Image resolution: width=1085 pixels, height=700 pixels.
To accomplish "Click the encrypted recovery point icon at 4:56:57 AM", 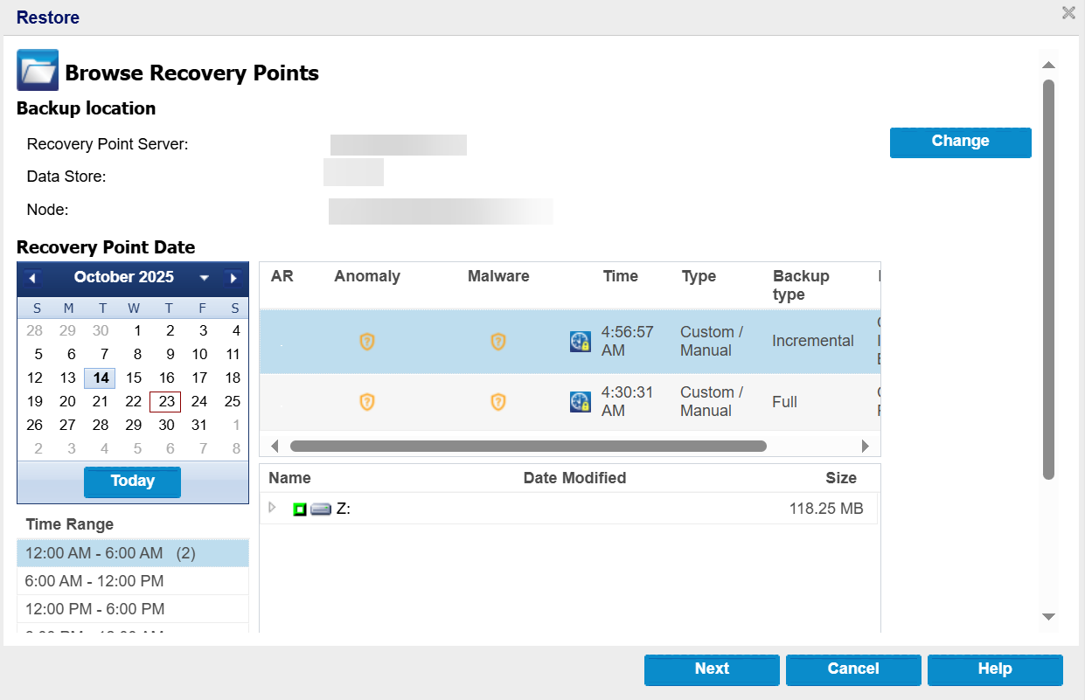I will coord(581,342).
